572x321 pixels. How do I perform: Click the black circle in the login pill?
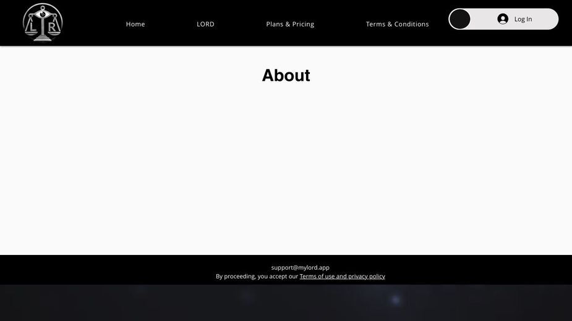point(459,19)
